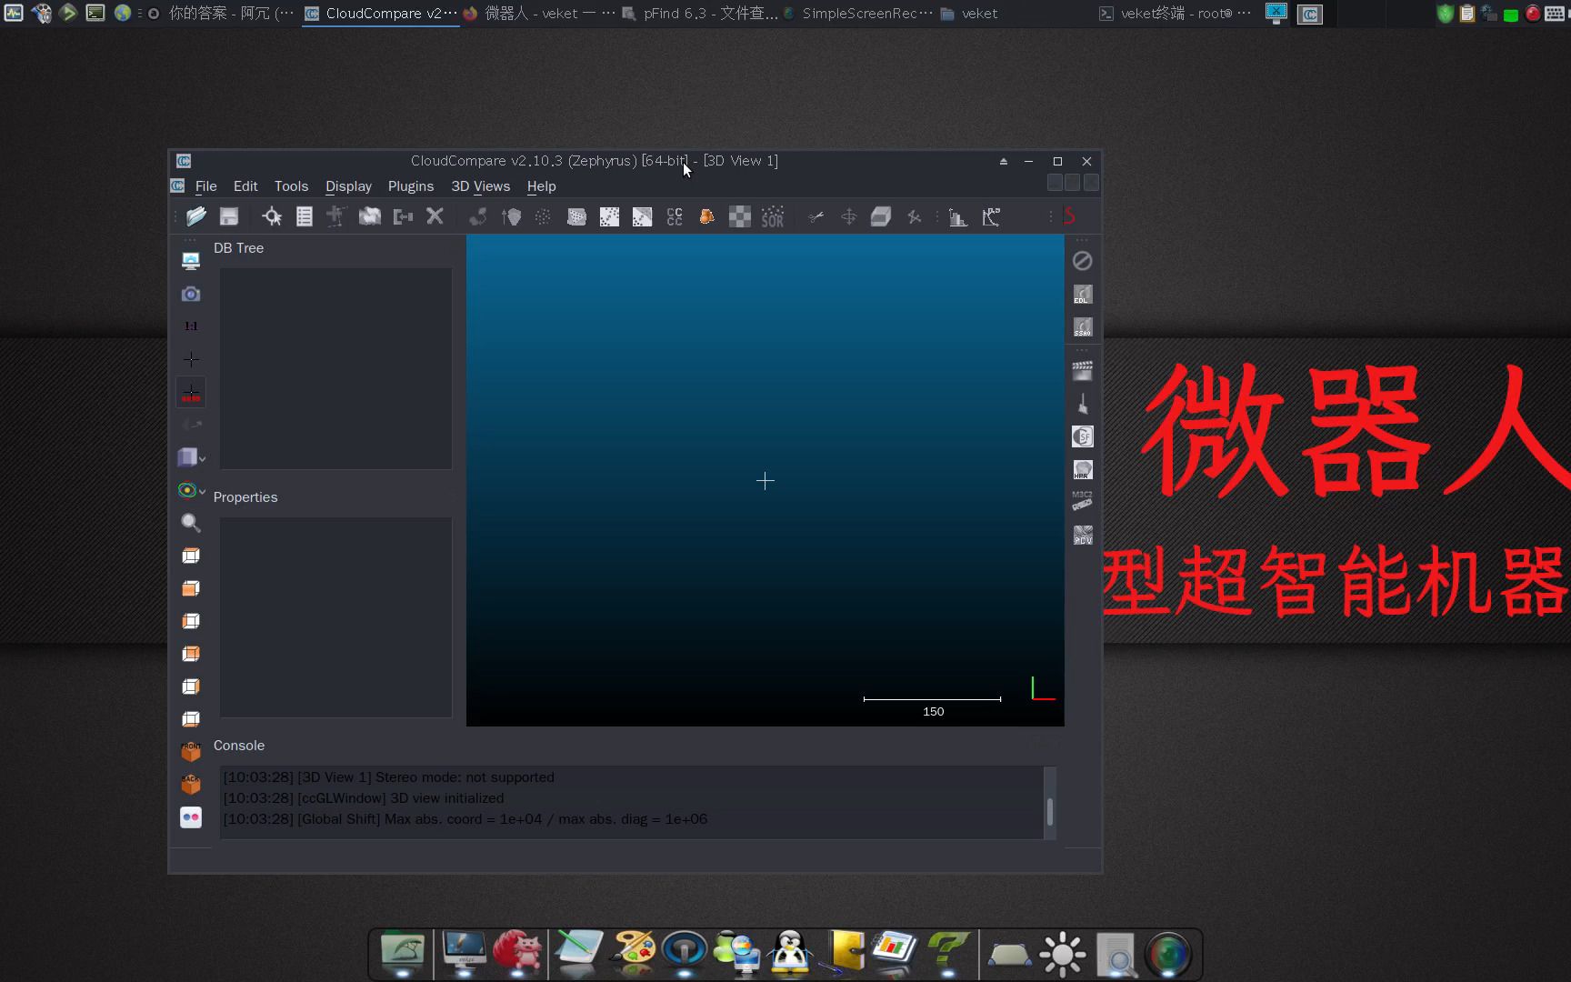Save the current entity
The width and height of the screenshot is (1571, 982).
[229, 216]
